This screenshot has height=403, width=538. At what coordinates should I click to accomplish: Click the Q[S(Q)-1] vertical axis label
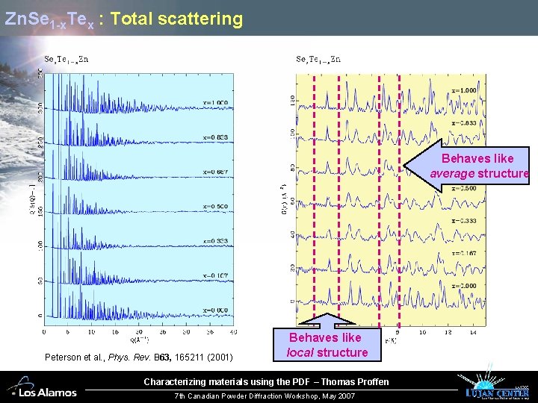[x=33, y=200]
